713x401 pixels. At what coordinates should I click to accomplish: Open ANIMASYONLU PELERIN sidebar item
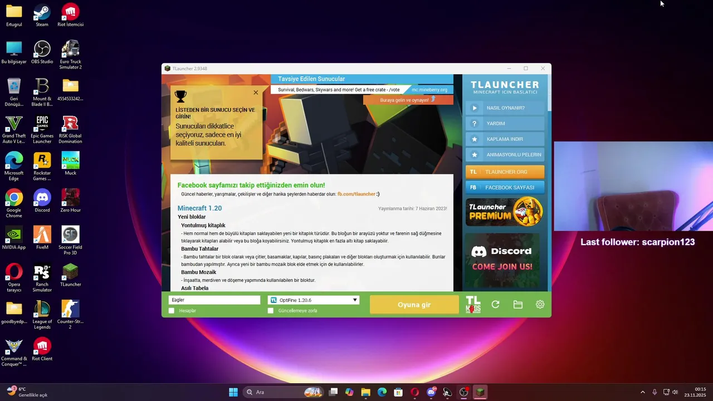(505, 155)
